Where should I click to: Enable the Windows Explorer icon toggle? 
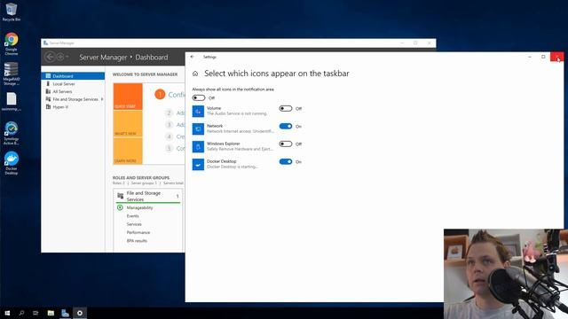pos(286,144)
